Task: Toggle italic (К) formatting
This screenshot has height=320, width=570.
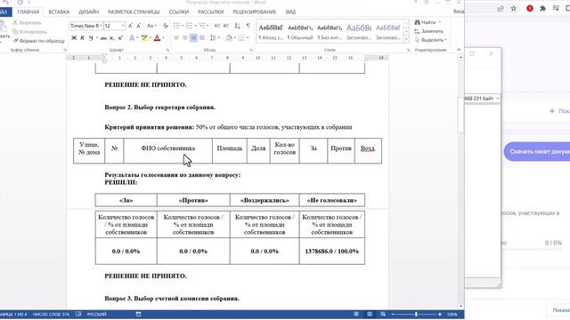Action: coord(82,37)
